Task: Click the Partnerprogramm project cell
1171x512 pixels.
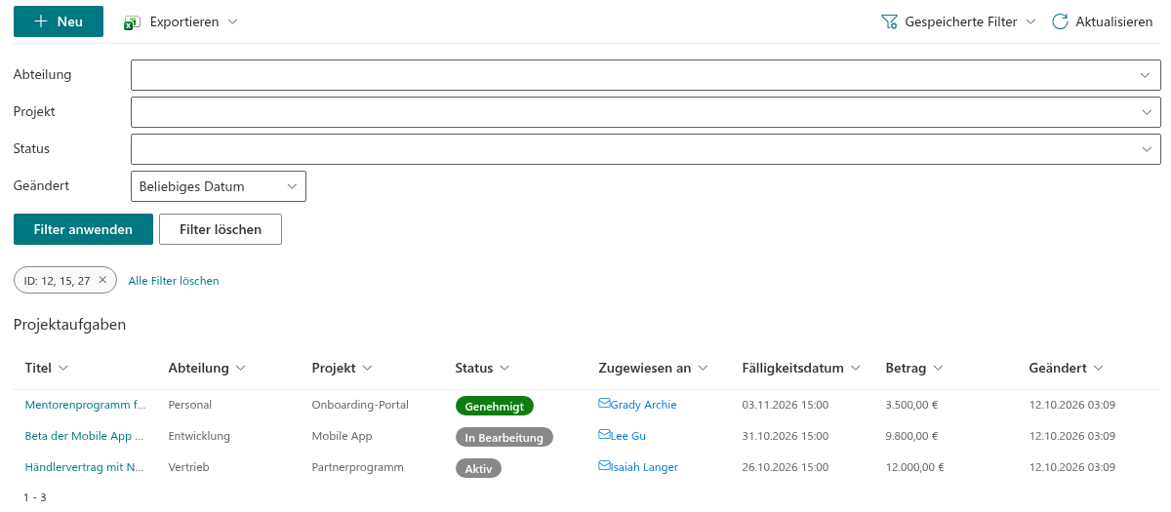Action: click(358, 467)
